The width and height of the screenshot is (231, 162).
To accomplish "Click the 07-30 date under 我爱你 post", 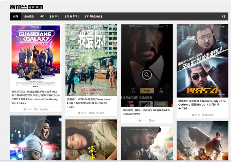I will tap(82, 113).
